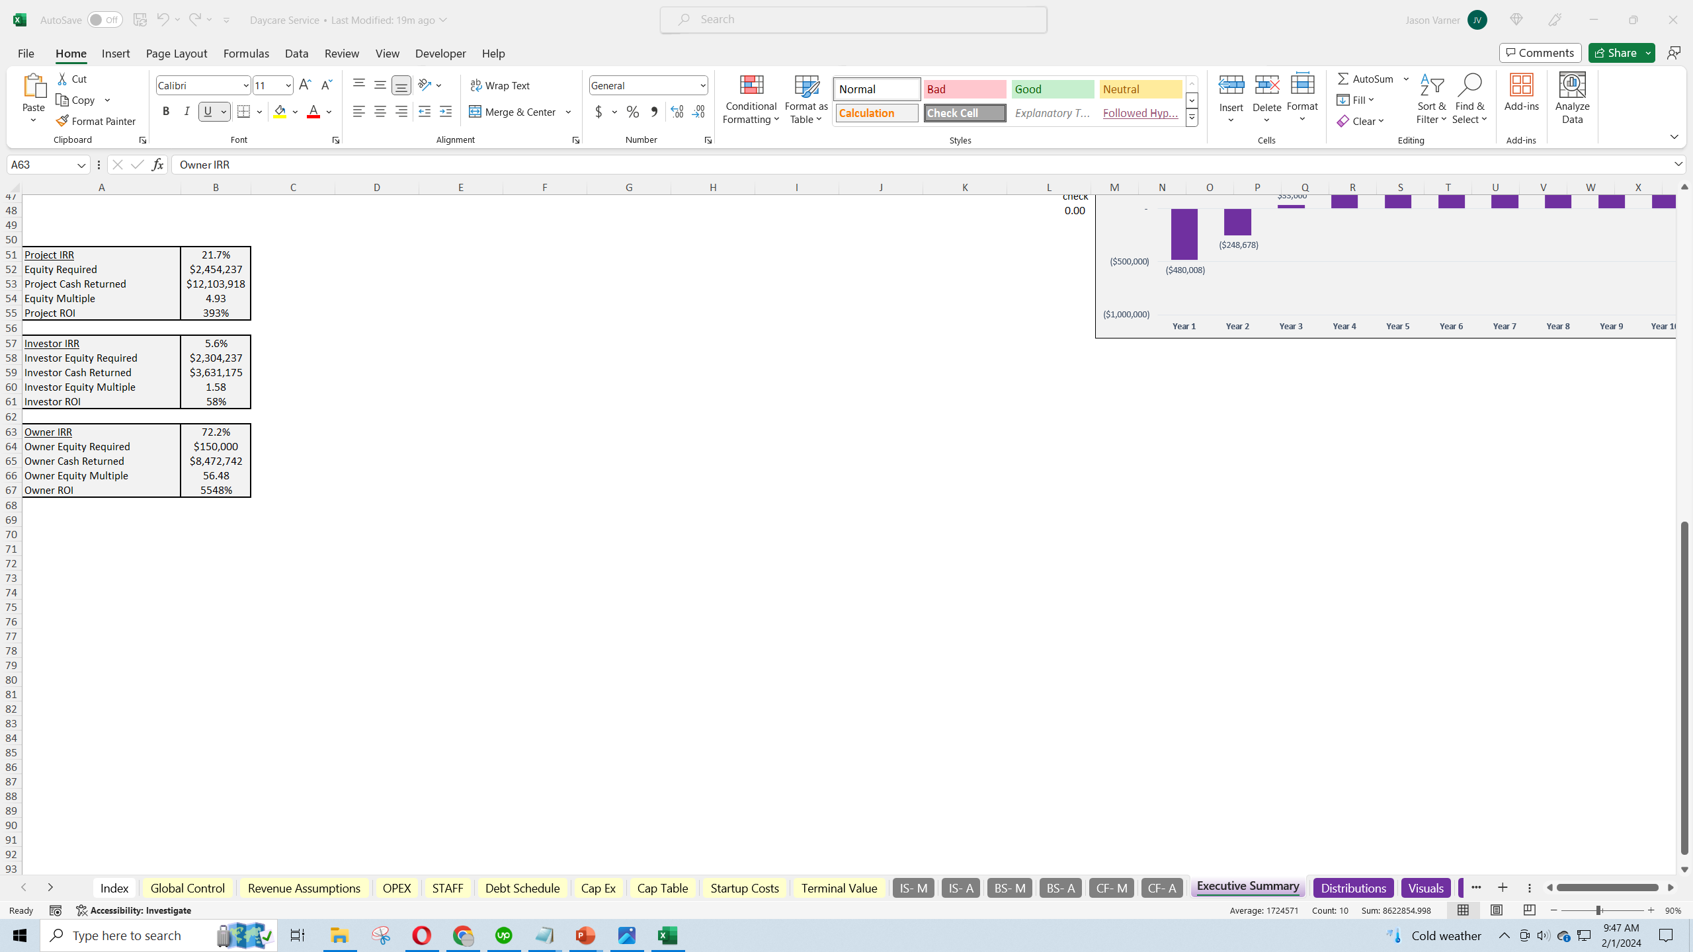Screen dimensions: 1693x952
Task: Click the Percent Style icon
Action: pos(633,112)
